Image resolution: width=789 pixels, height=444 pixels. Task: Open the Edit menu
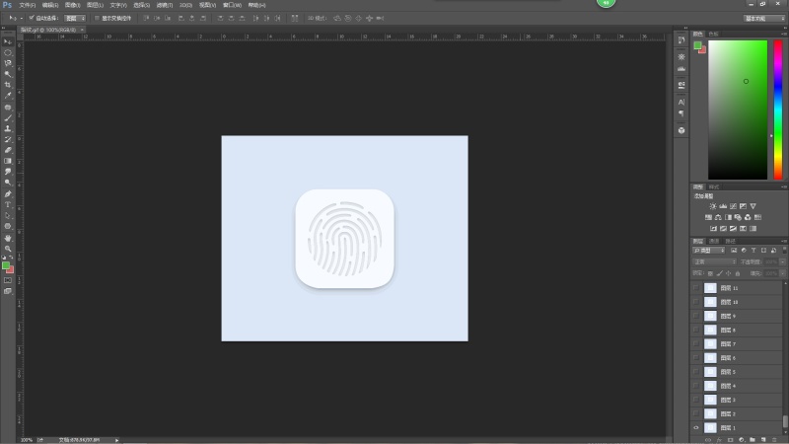[50, 5]
